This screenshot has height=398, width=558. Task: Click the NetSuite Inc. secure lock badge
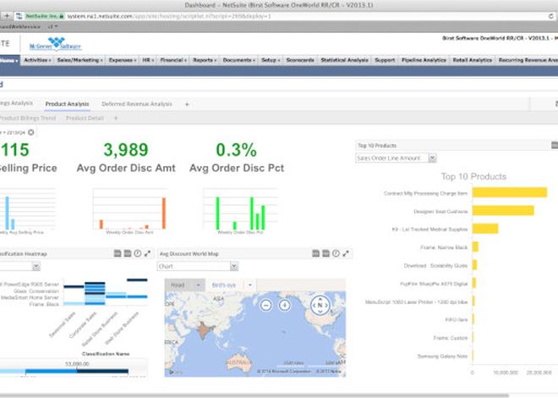tap(45, 16)
